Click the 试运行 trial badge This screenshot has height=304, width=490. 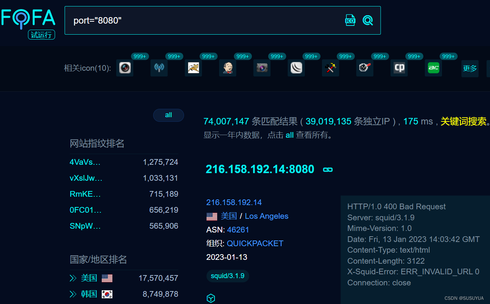[42, 35]
